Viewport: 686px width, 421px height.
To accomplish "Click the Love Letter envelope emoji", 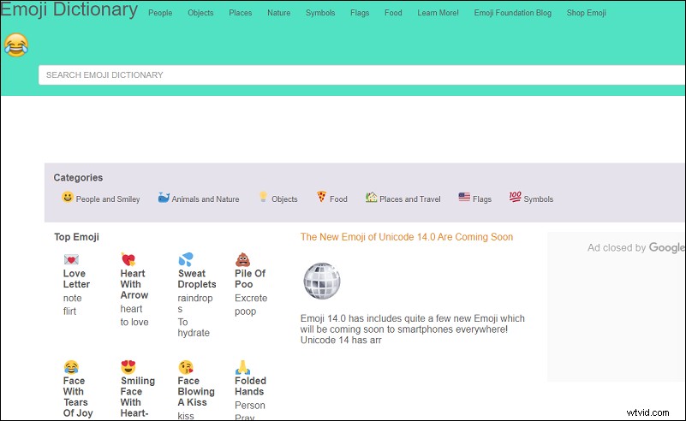I will click(x=71, y=259).
